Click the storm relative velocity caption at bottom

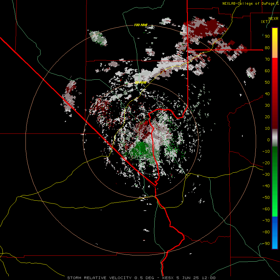click(x=141, y=278)
